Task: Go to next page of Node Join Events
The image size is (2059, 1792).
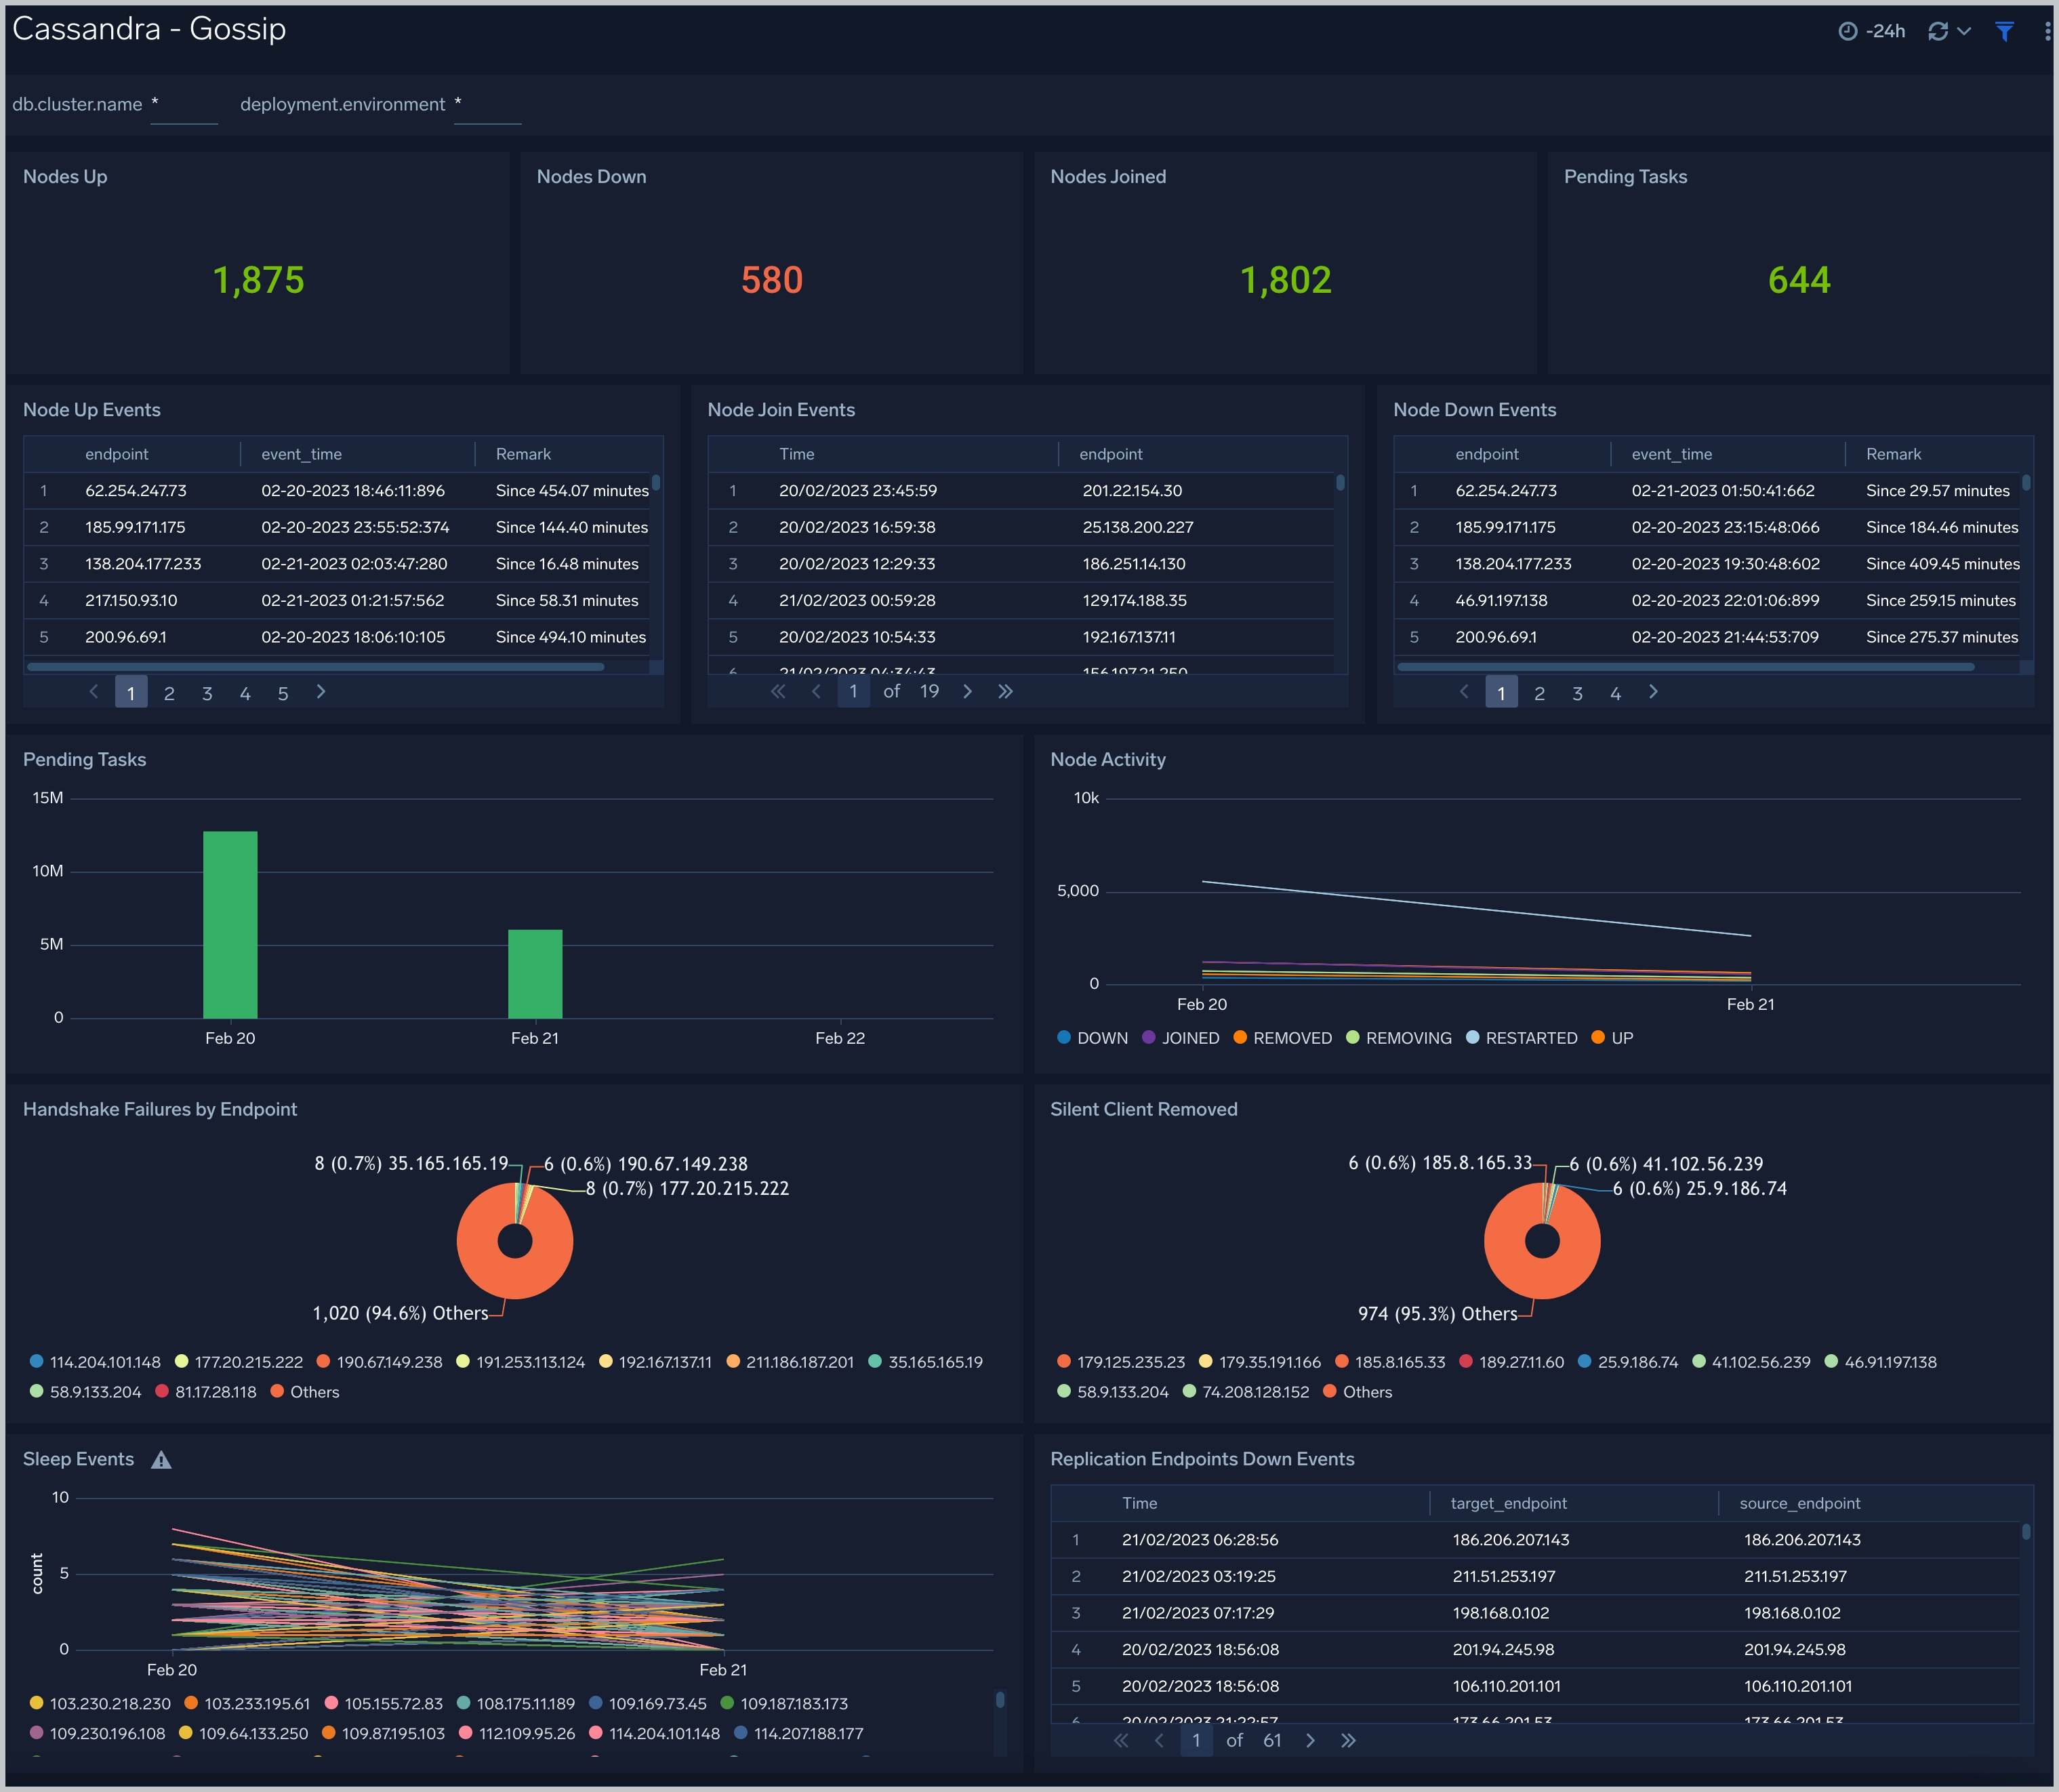Action: click(x=967, y=691)
